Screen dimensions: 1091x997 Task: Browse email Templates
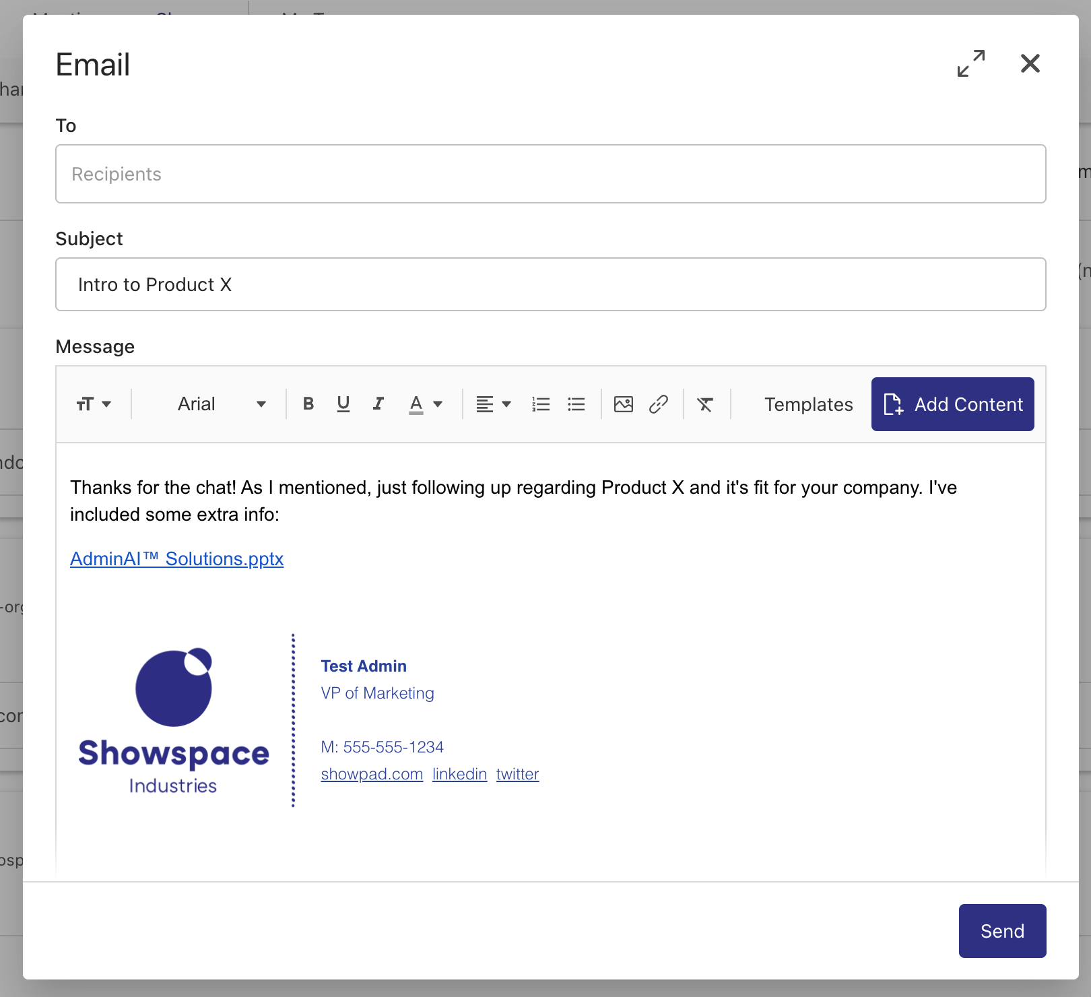[x=808, y=404]
